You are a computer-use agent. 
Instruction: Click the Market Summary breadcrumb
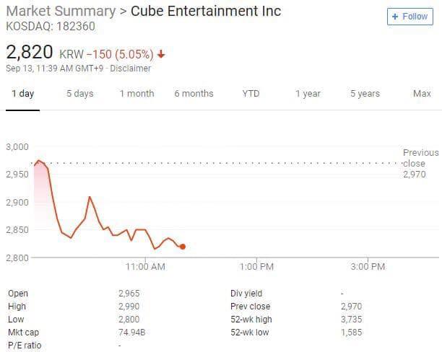tap(60, 11)
